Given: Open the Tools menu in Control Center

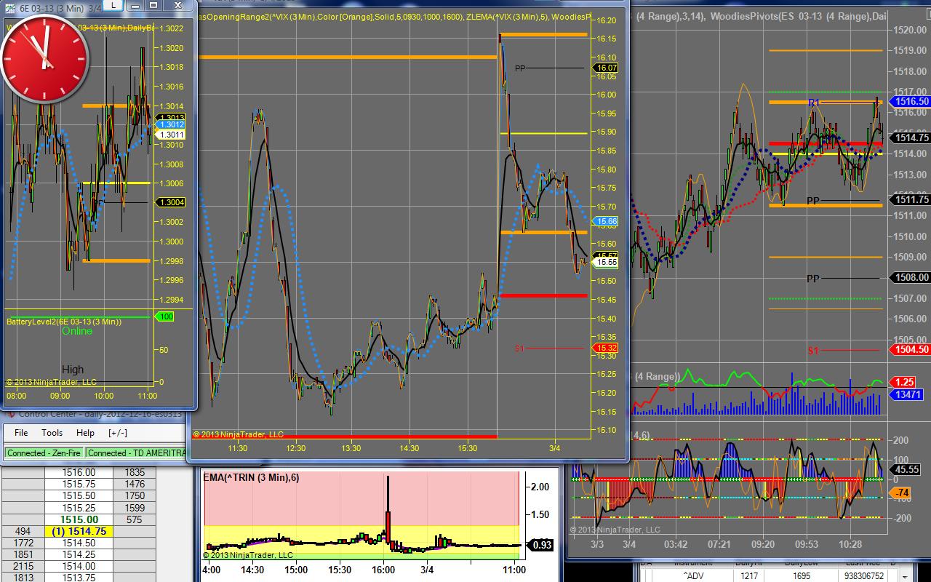Looking at the screenshot, I should (x=52, y=432).
